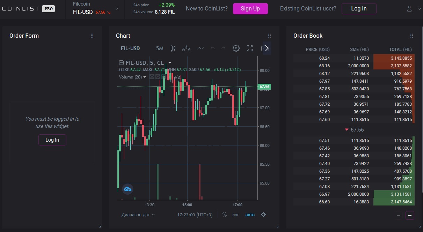Click the pink Sign Up button
Viewport: 423px width, 232px height.
[x=250, y=9]
